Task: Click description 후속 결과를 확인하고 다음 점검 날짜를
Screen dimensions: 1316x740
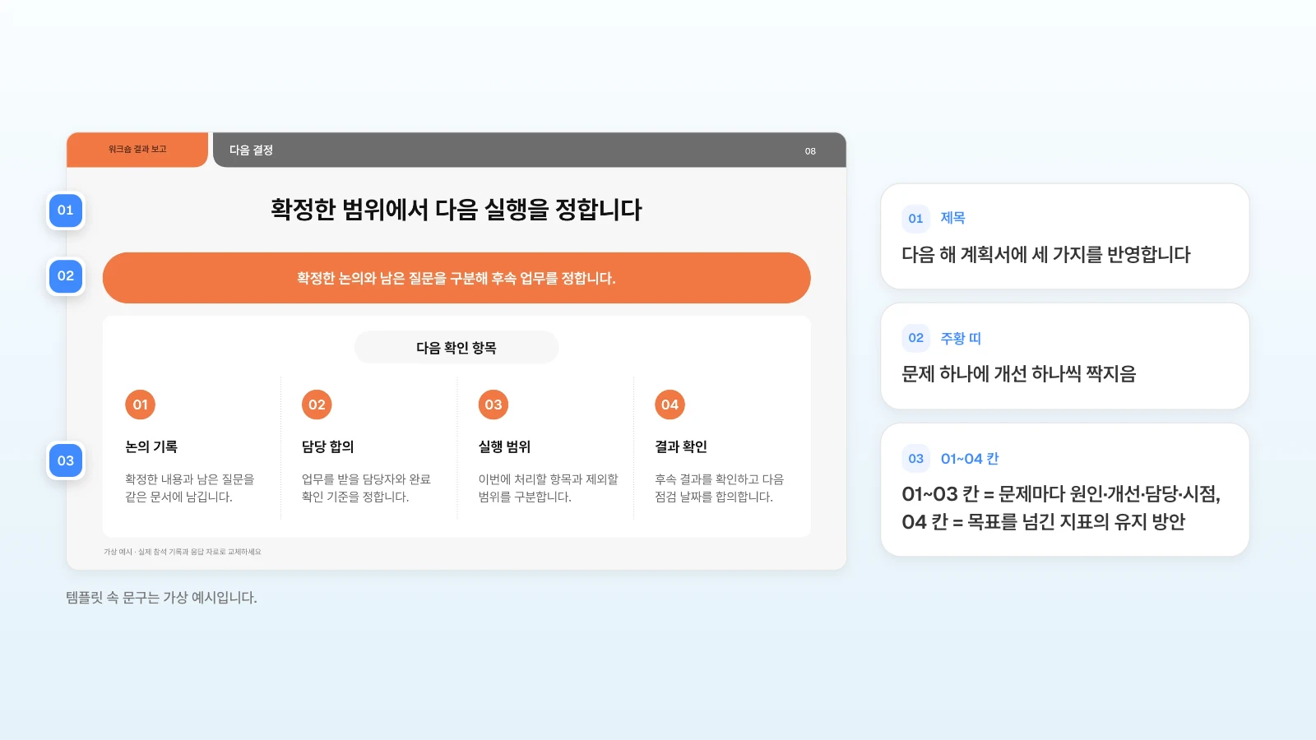Action: coord(720,488)
